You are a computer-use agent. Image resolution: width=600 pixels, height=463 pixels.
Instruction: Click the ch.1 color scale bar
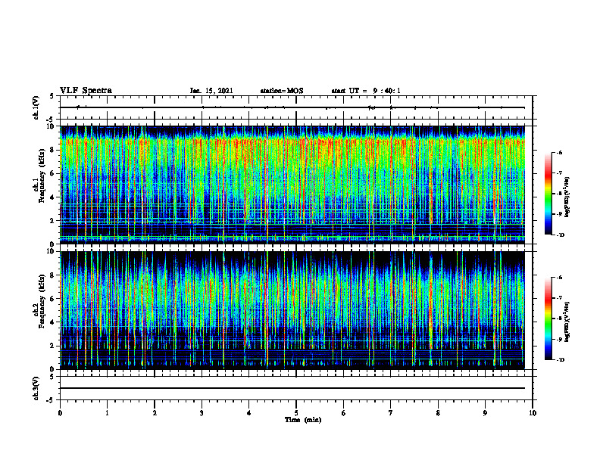pyautogui.click(x=548, y=194)
